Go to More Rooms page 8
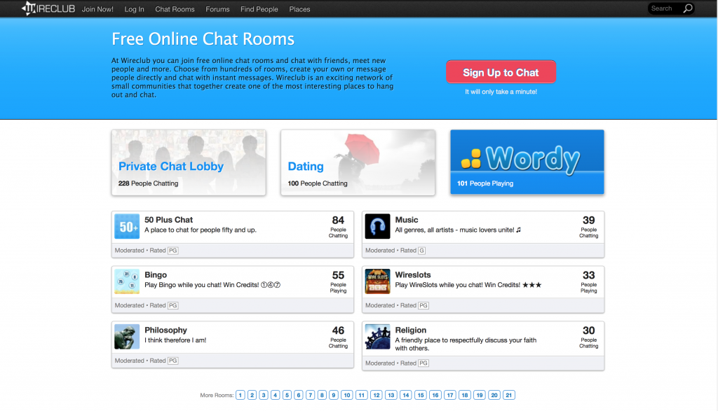Screen dimensions: 718x411 click(322, 395)
